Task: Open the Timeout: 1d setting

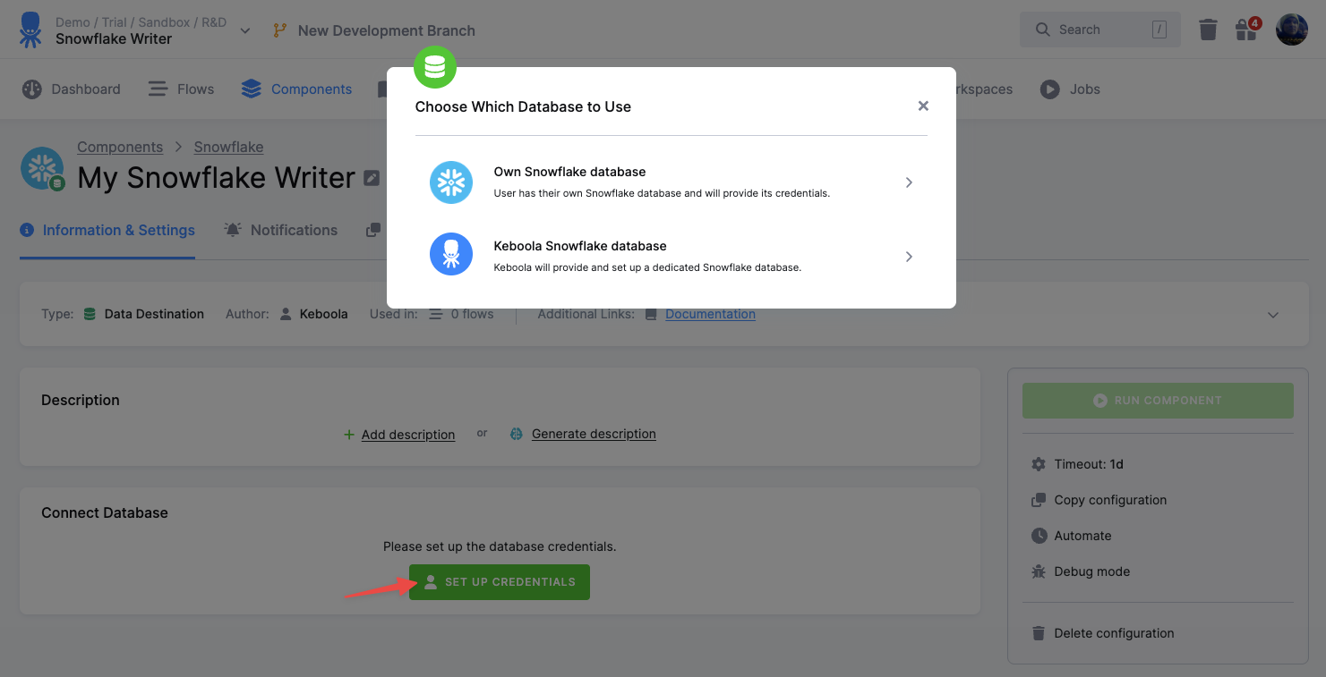Action: [x=1077, y=464]
